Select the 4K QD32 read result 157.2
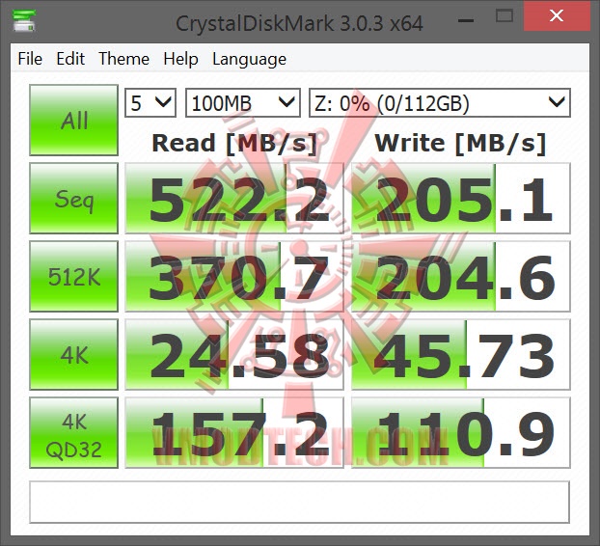Viewport: 600px width, 546px height. pos(234,433)
